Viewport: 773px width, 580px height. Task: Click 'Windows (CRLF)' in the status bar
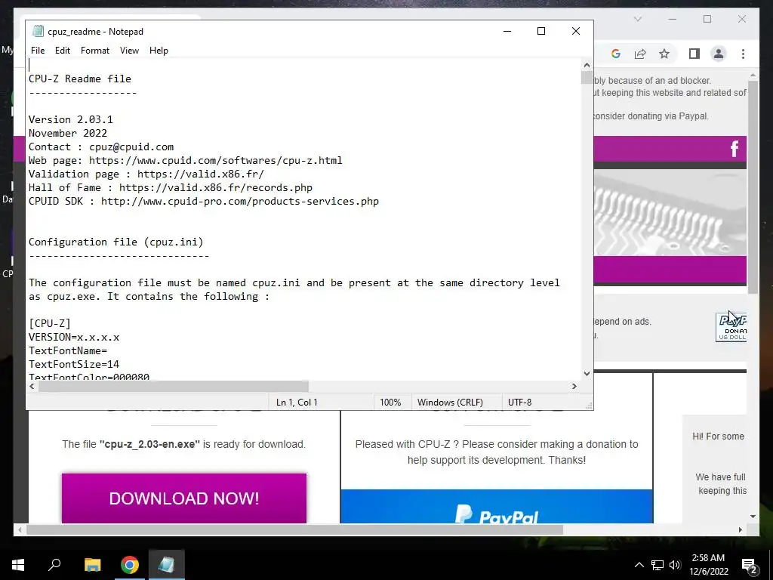tap(450, 403)
